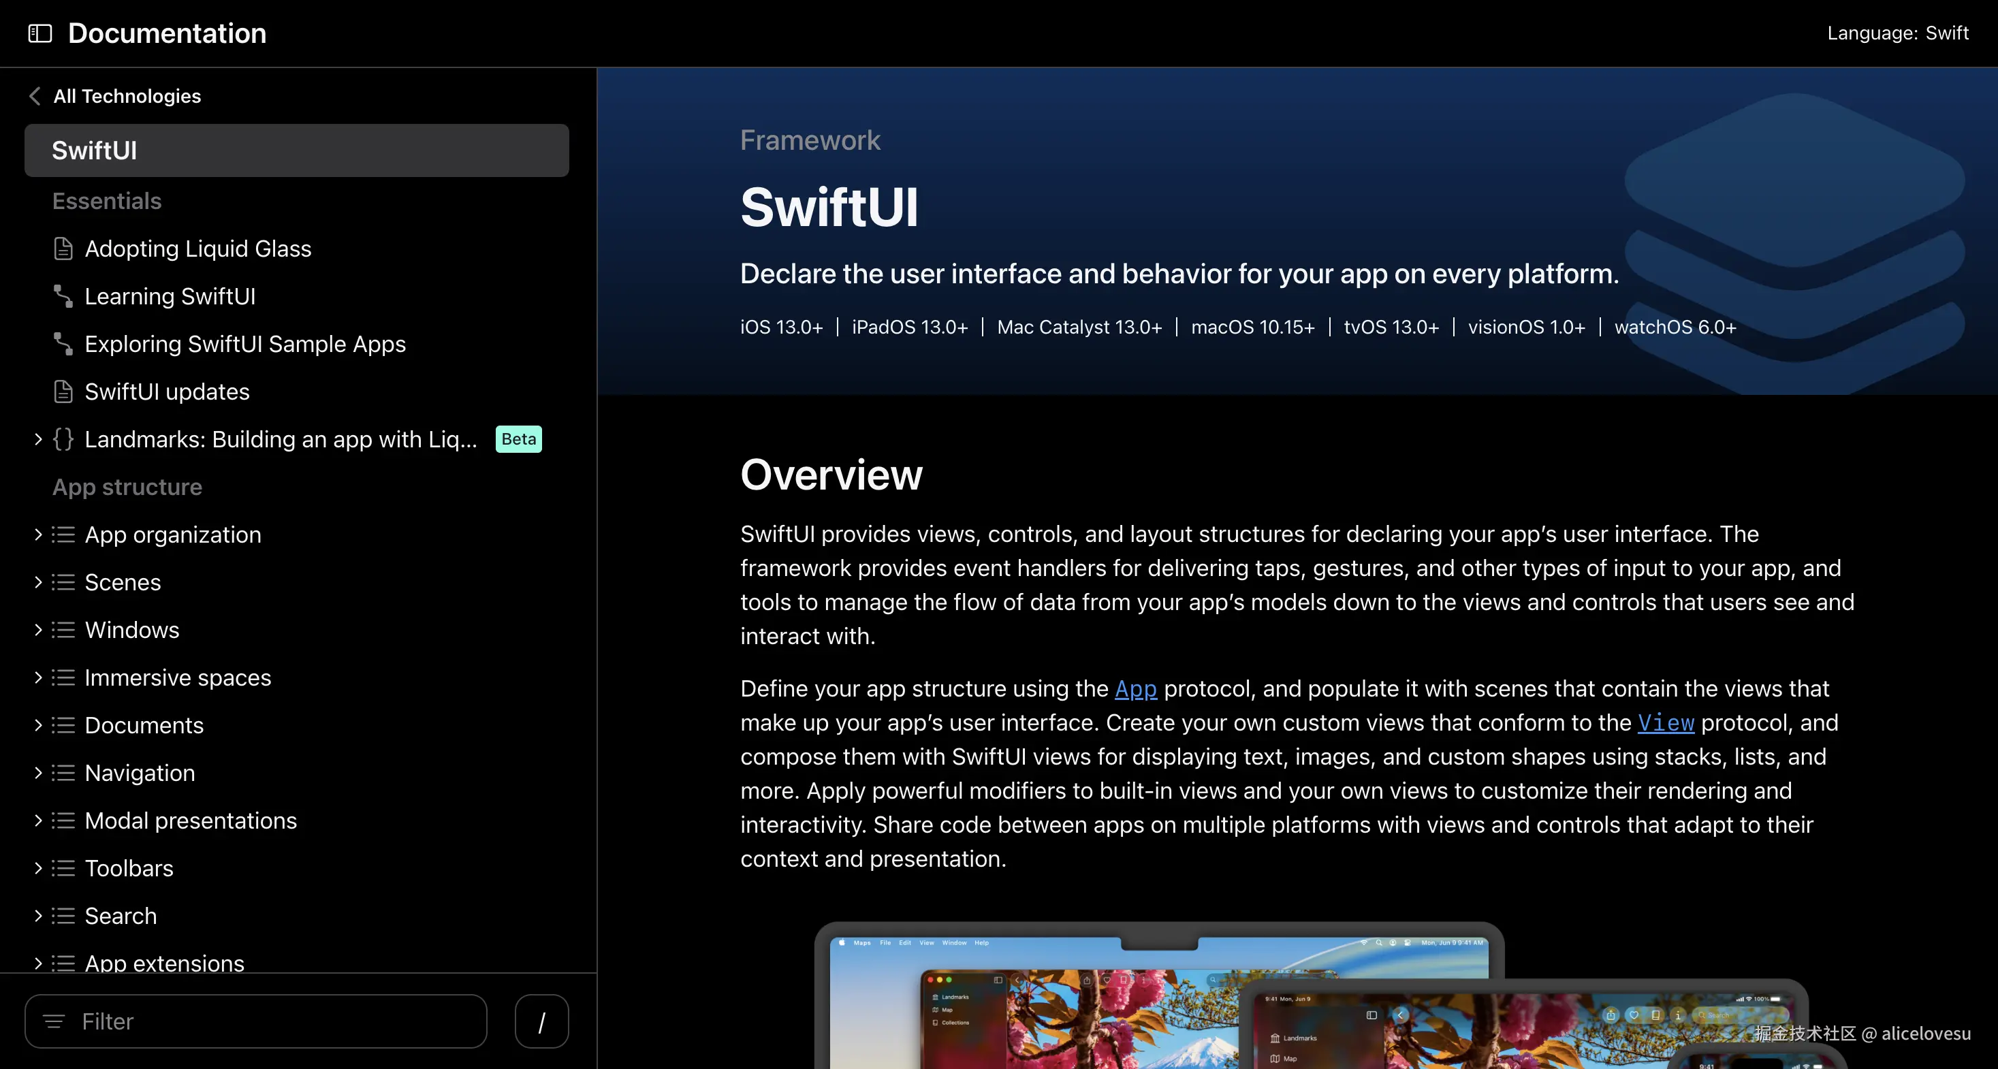1998x1069 pixels.
Task: Follow the View protocol link
Action: pyautogui.click(x=1665, y=723)
